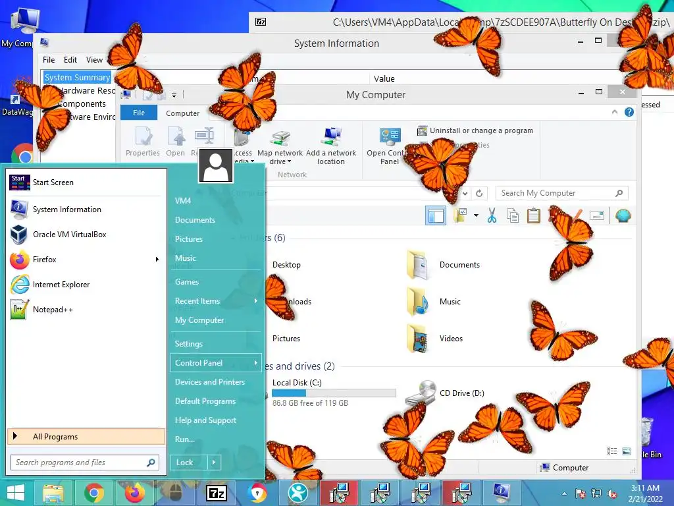Image resolution: width=674 pixels, height=506 pixels.
Task: Open Firefox from the taskbar
Action: [134, 493]
